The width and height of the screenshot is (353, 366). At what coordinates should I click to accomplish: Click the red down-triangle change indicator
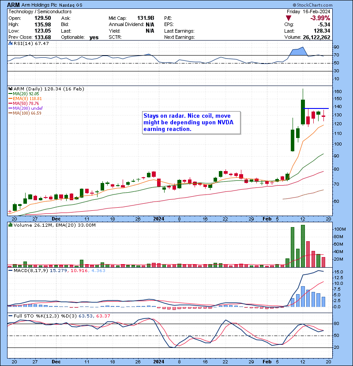pos(289,18)
